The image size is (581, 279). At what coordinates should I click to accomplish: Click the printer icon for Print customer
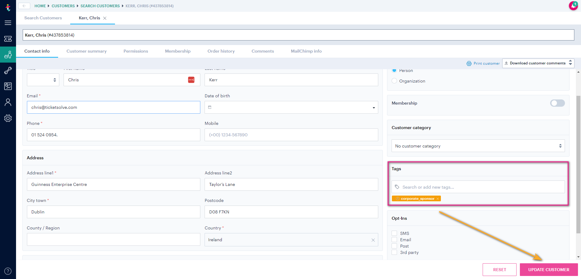(x=469, y=63)
